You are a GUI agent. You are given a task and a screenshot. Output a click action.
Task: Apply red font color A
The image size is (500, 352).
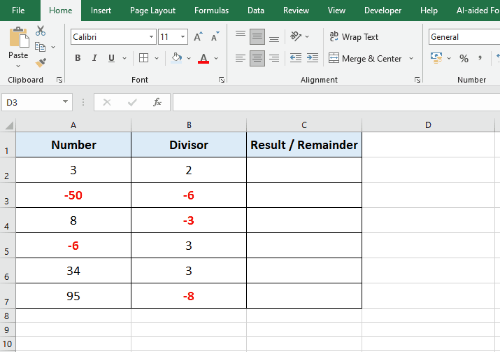(x=203, y=58)
